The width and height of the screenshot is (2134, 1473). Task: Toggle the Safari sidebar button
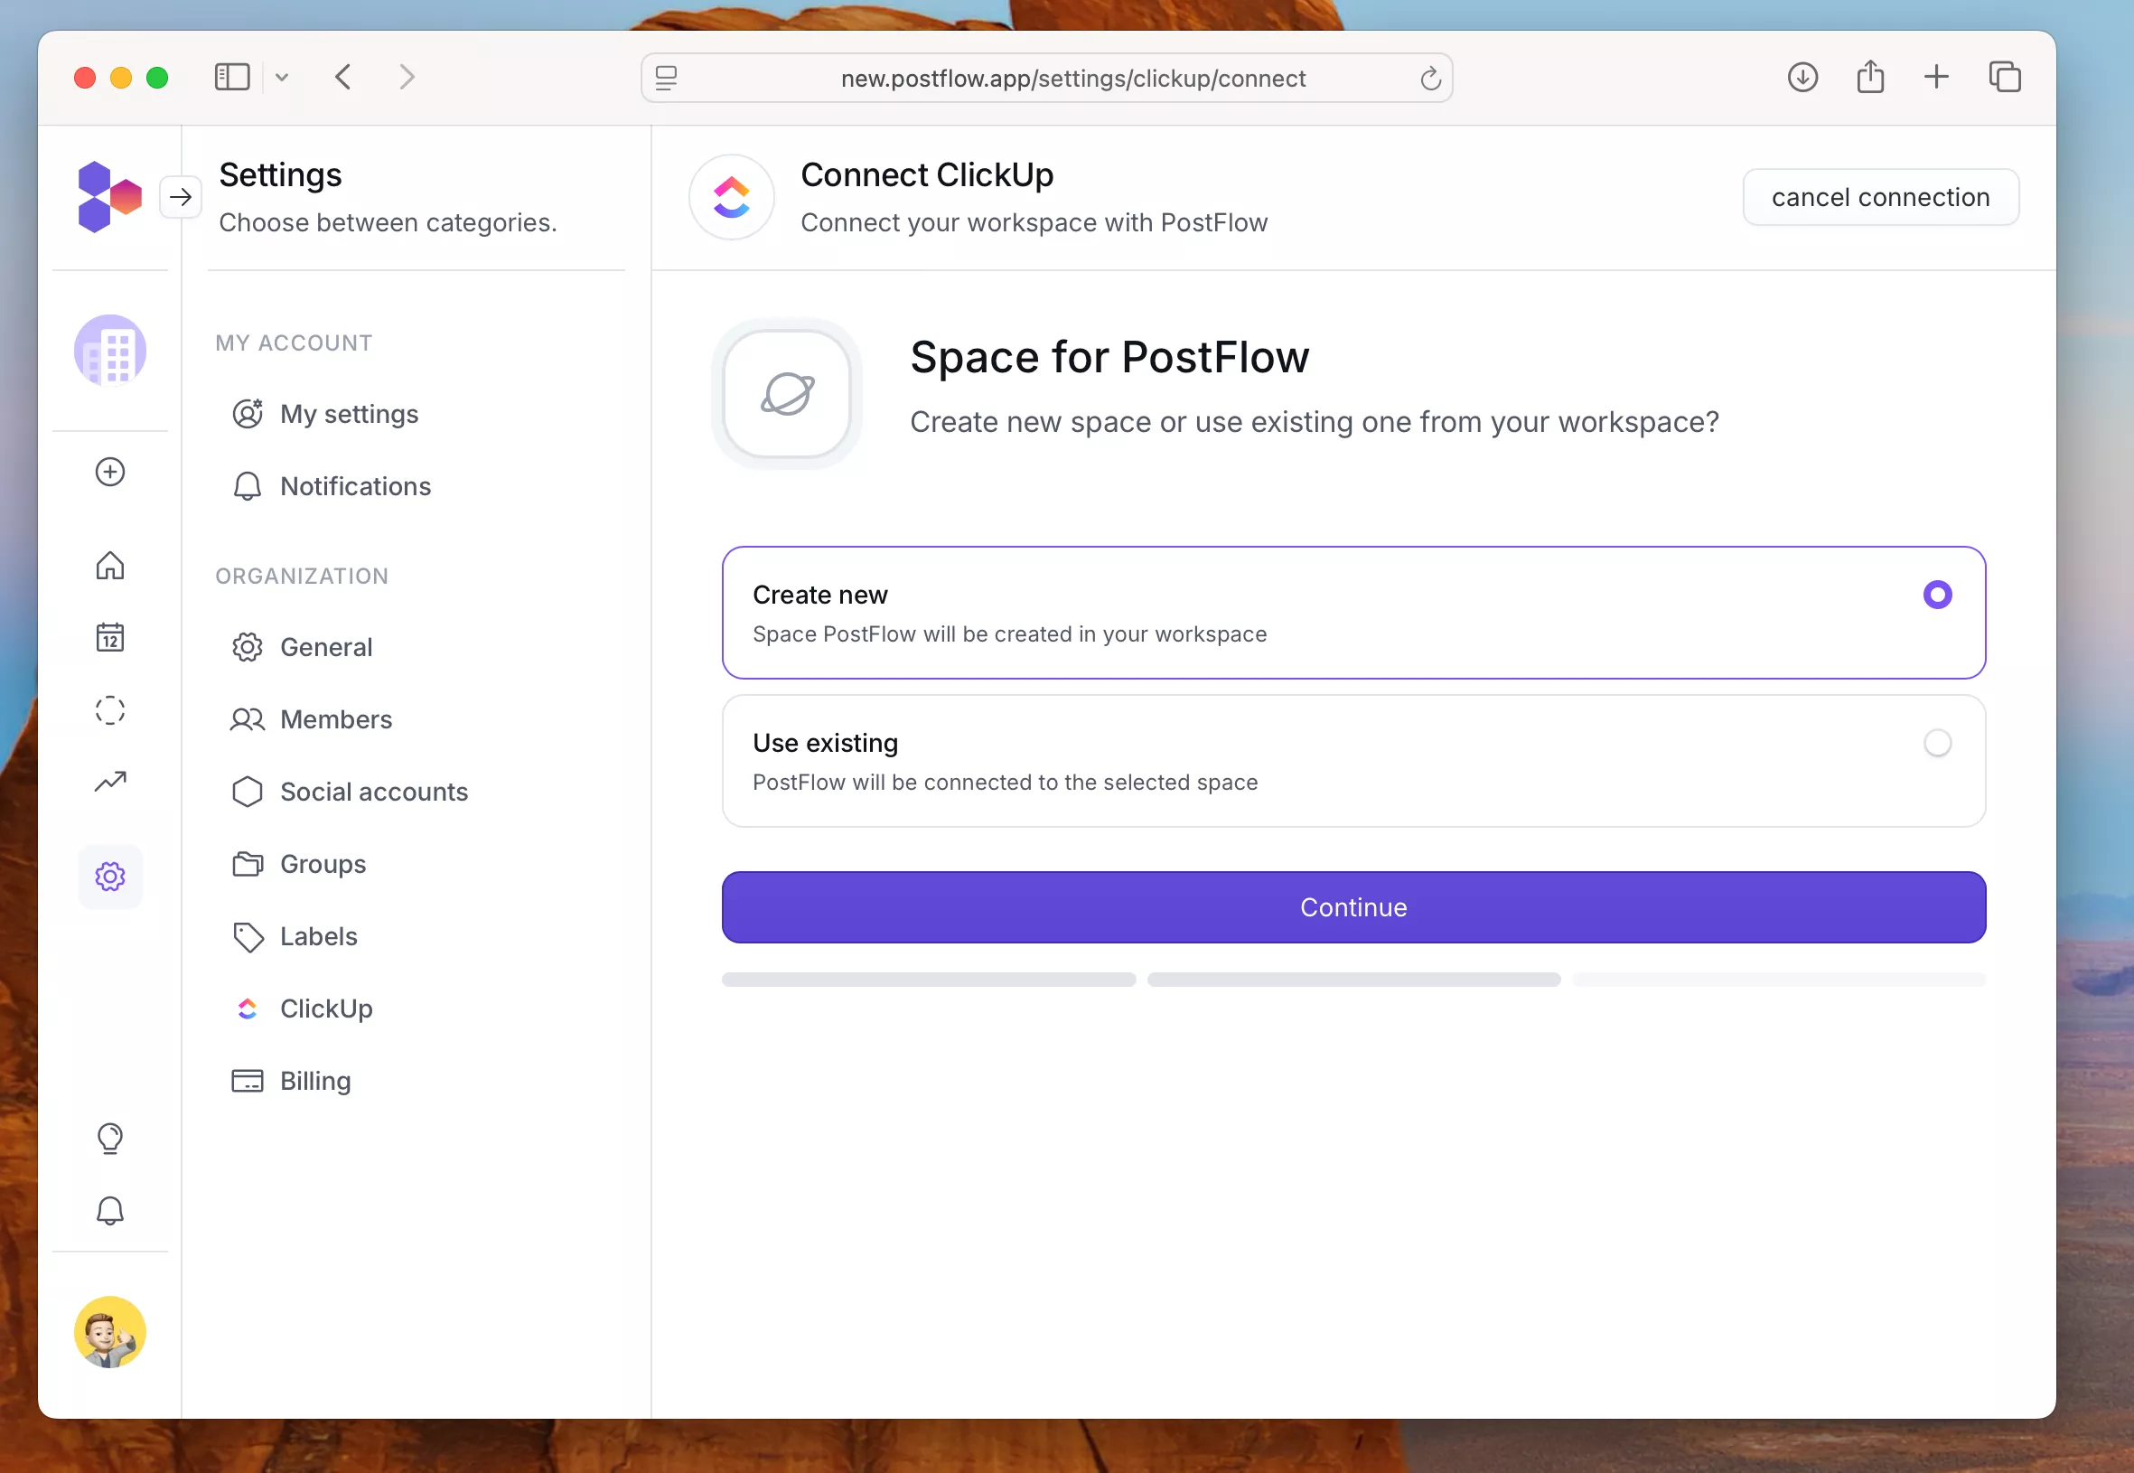pyautogui.click(x=231, y=77)
